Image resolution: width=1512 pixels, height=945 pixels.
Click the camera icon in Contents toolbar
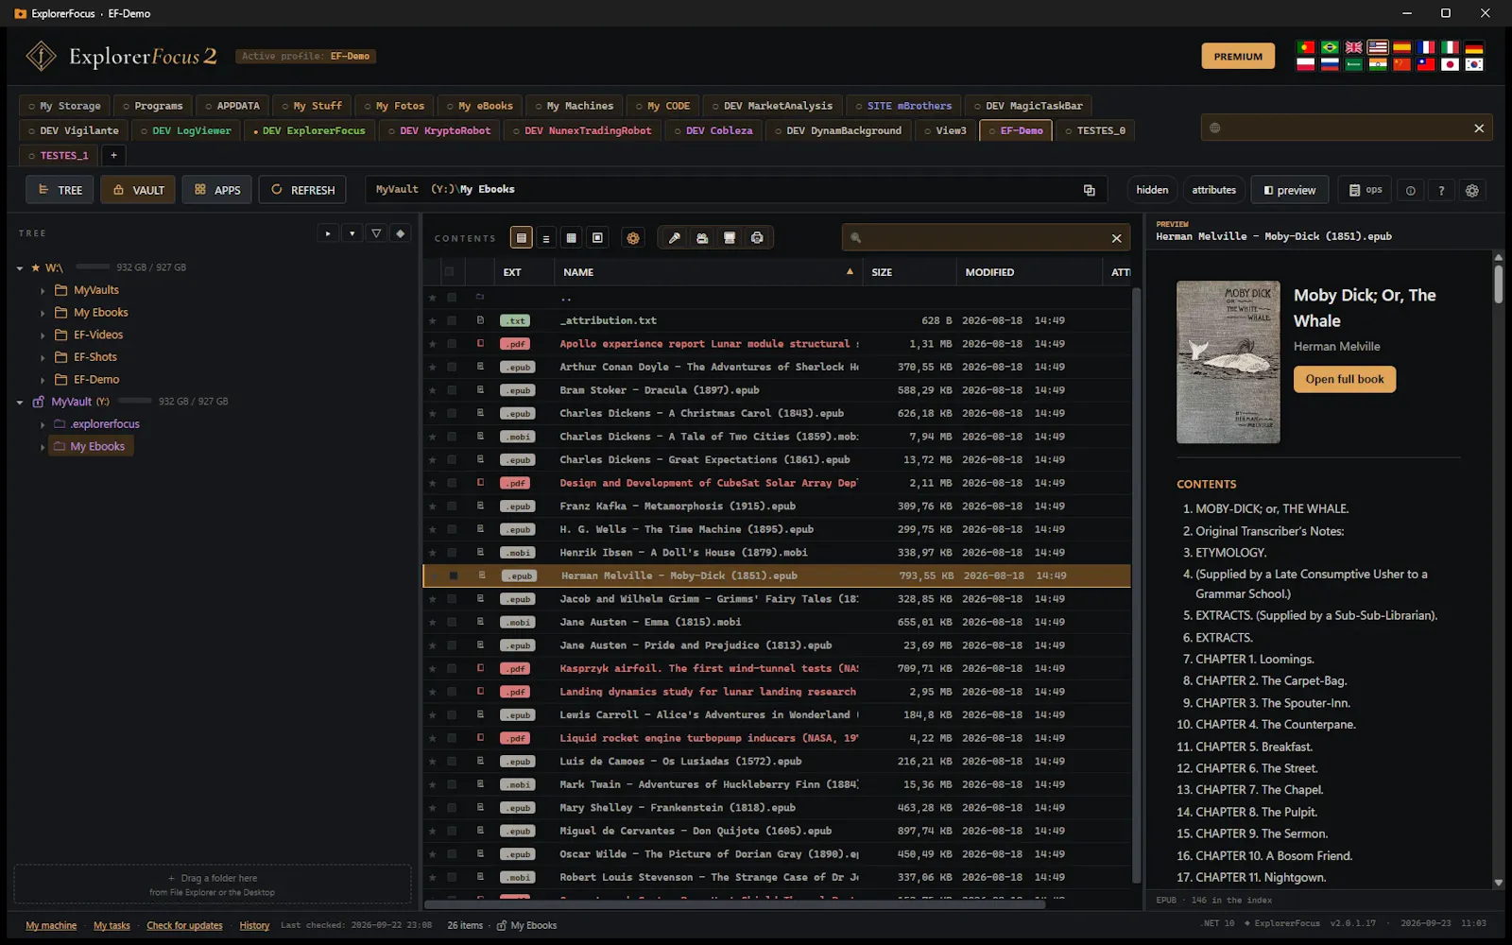click(x=702, y=238)
